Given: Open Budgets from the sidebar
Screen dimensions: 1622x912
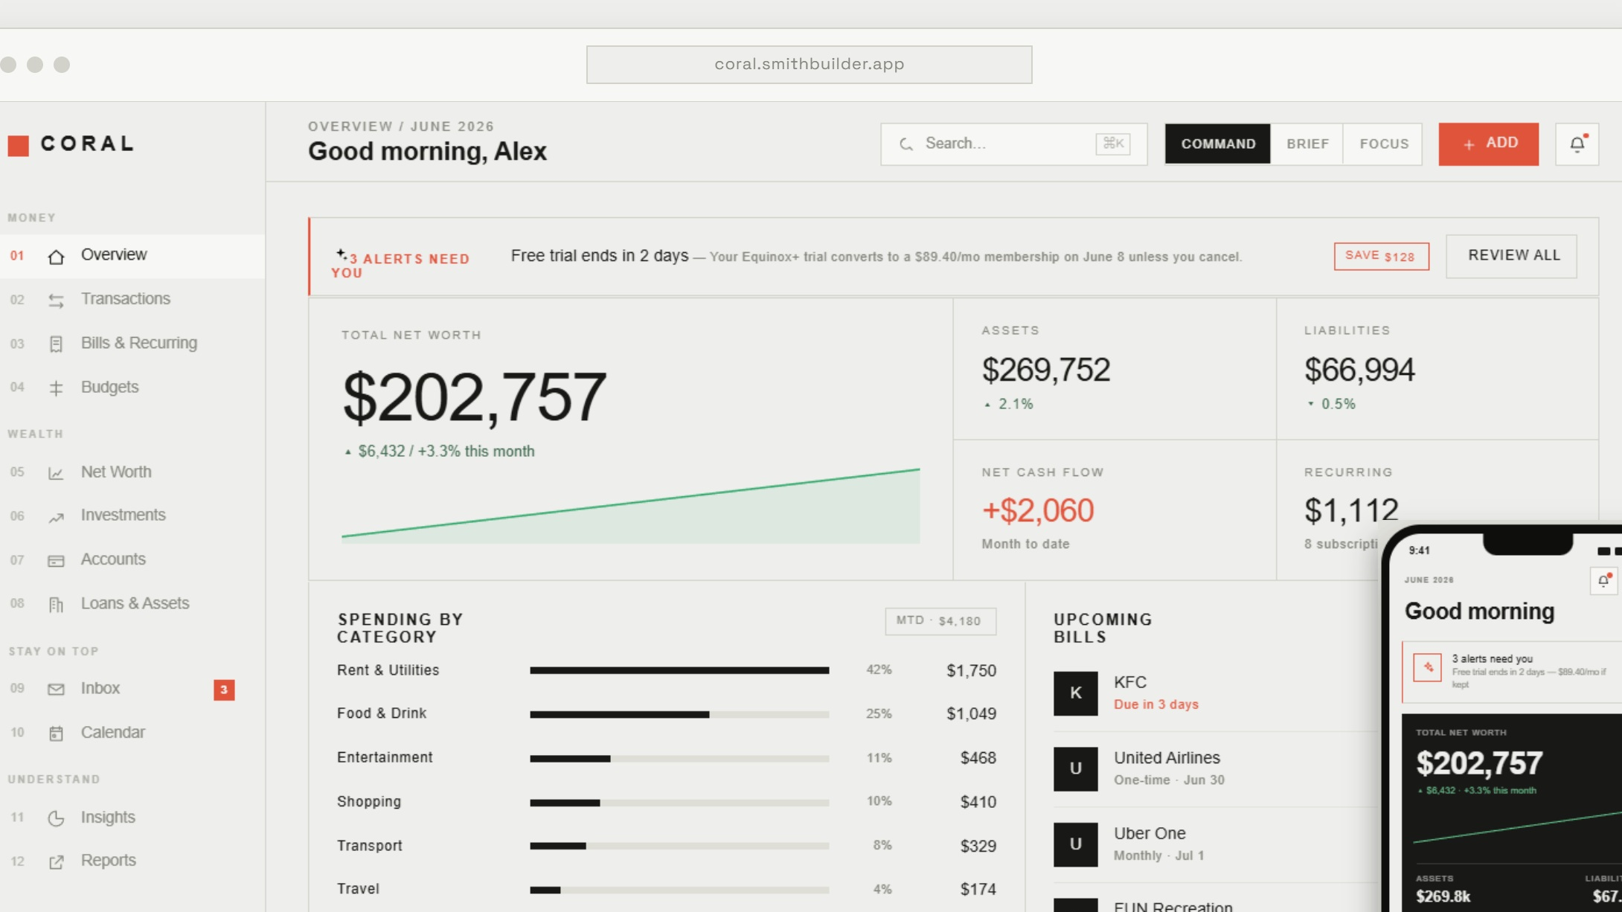Looking at the screenshot, I should (132, 388).
